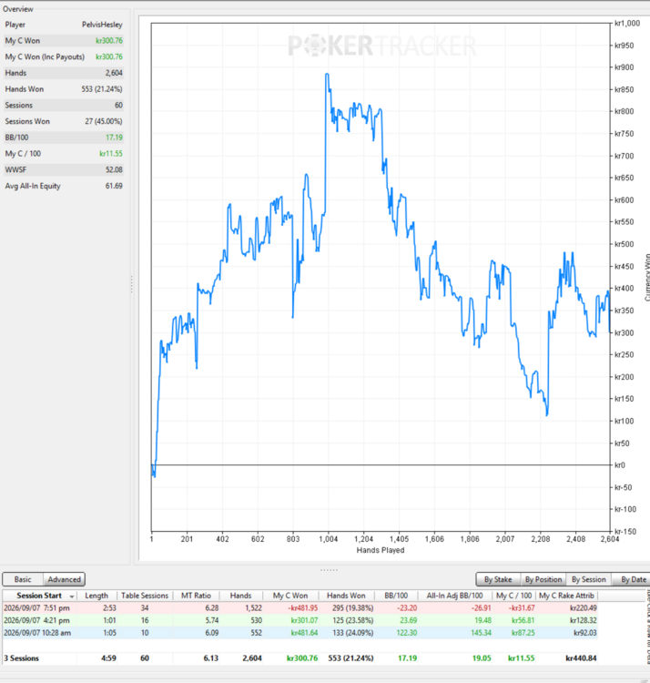
Task: Select the By Position report button
Action: (x=543, y=579)
